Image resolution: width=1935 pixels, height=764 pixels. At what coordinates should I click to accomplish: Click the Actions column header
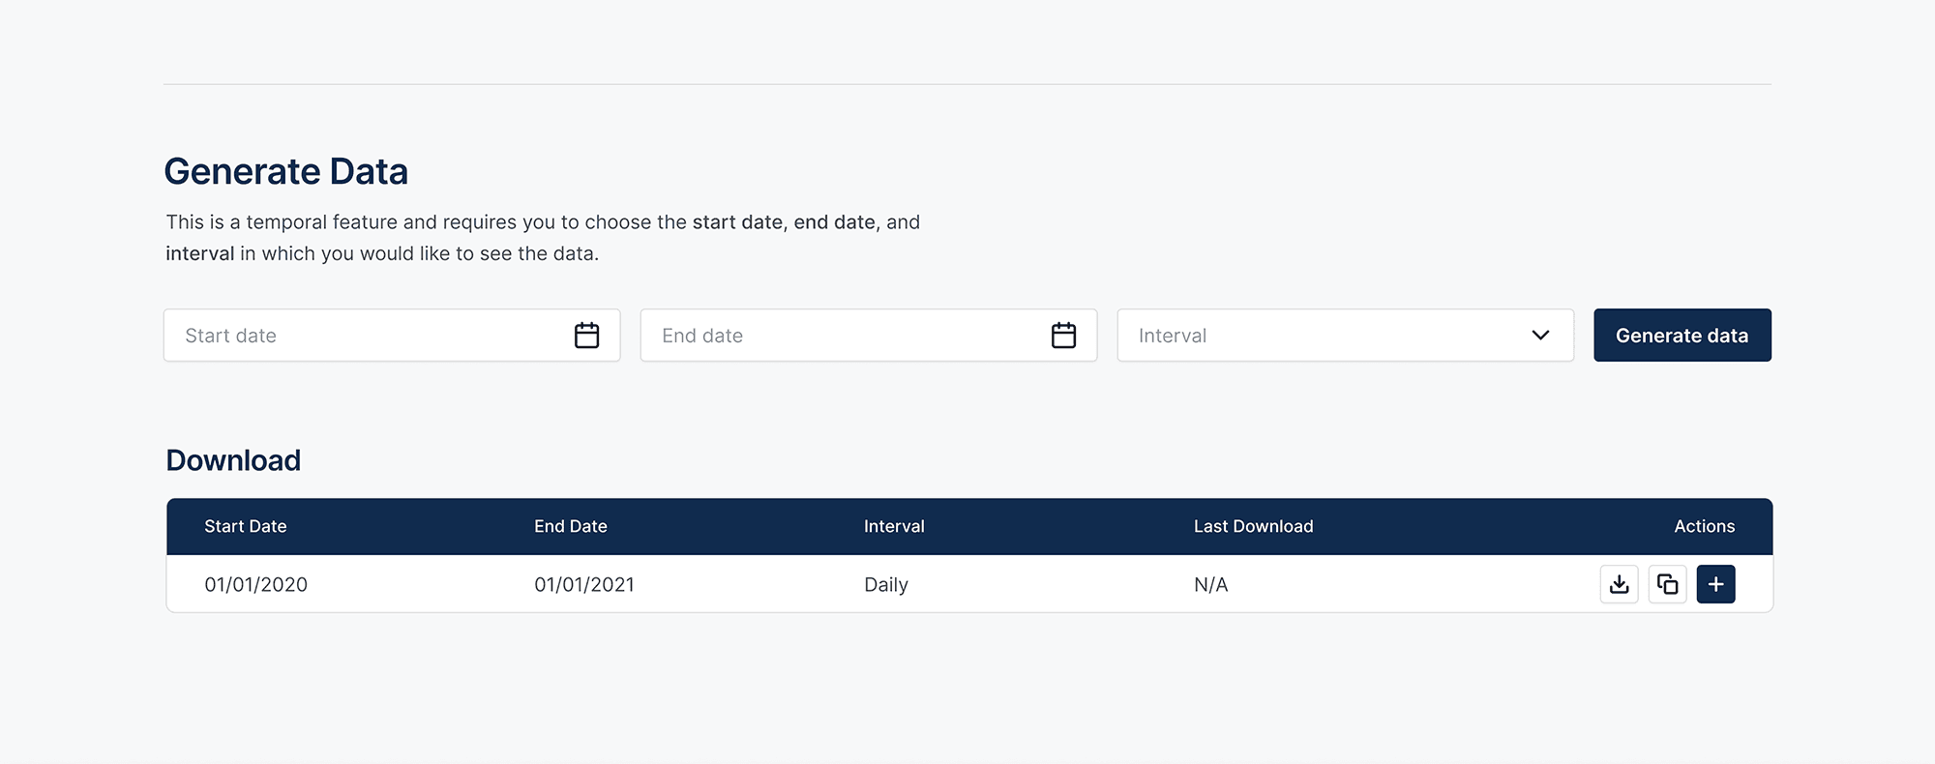(1704, 526)
